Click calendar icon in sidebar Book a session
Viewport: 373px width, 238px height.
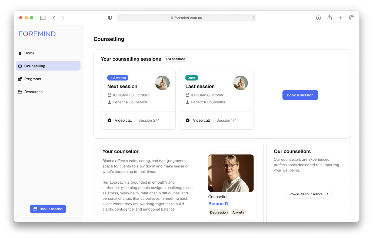coord(35,209)
